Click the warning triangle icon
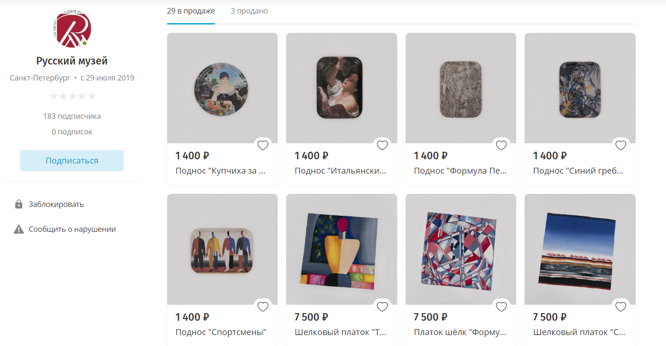The height and width of the screenshot is (346, 666). pyautogui.click(x=19, y=229)
